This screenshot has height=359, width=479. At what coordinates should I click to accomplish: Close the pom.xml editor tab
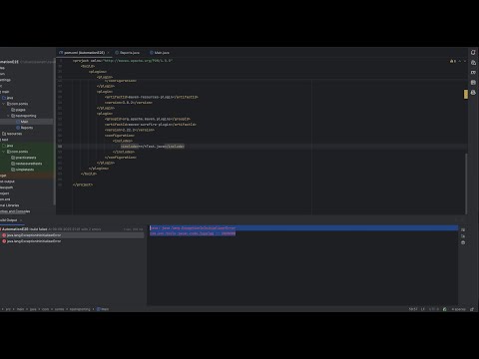(x=108, y=53)
